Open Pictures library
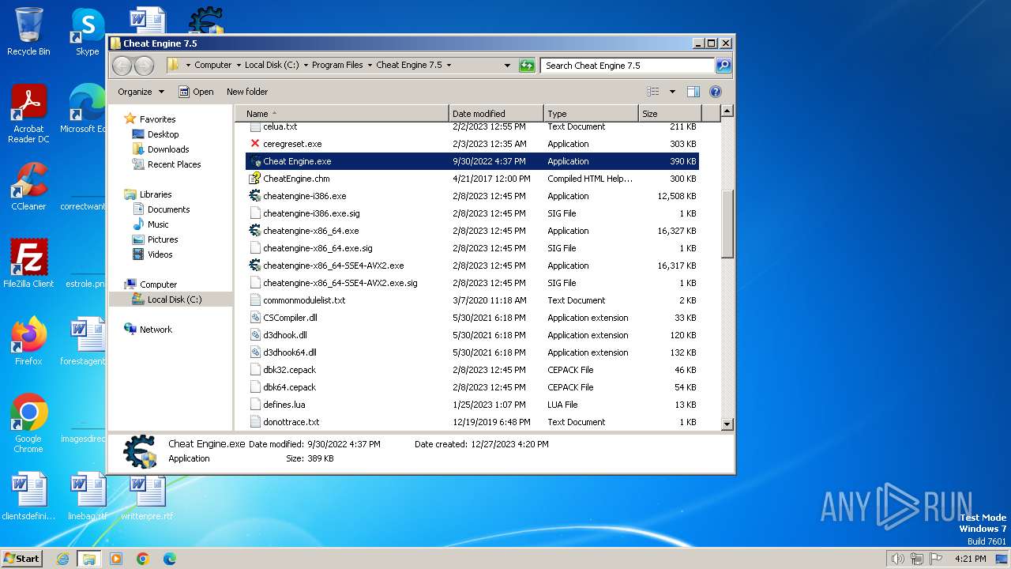Image resolution: width=1011 pixels, height=569 pixels. (x=163, y=239)
